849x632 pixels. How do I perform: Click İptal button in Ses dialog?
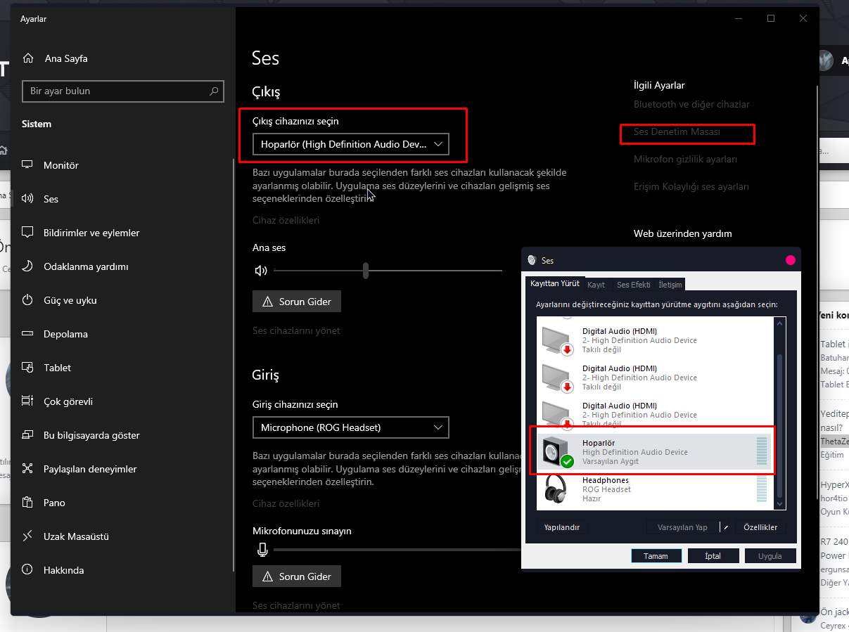(x=713, y=556)
